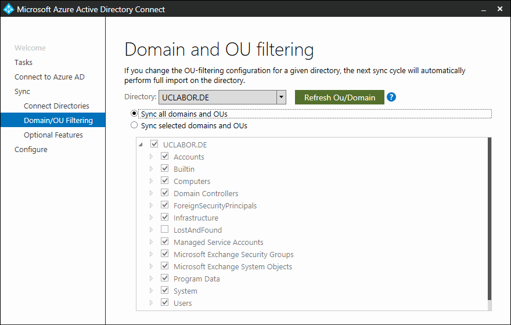Screen dimensions: 511x325
Task: Toggle the Users checkbox
Action: tap(164, 302)
